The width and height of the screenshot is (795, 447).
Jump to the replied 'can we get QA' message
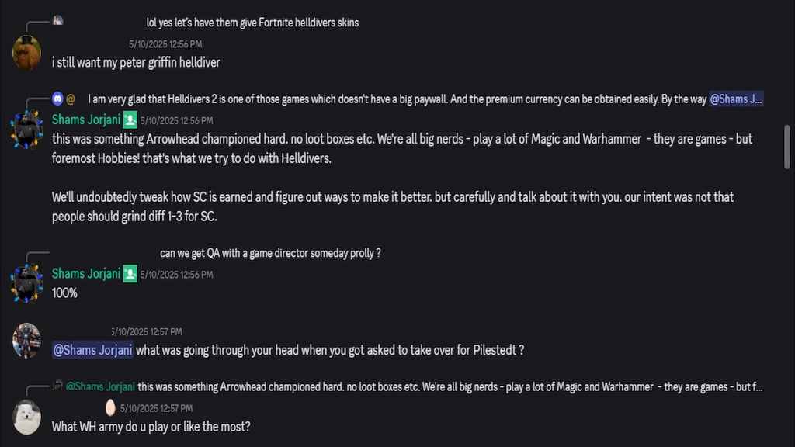(270, 253)
